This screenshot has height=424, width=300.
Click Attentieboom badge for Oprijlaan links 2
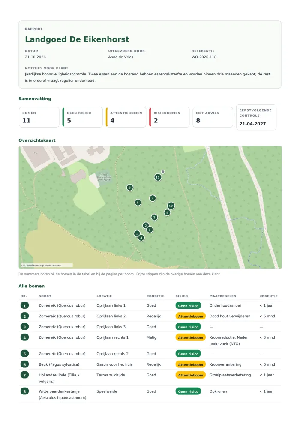point(190,316)
